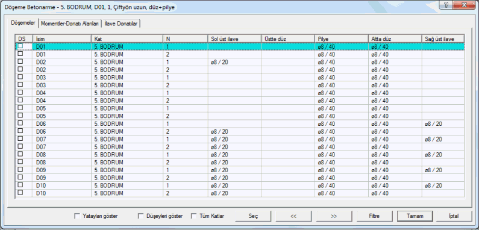Screen dimensions: 479x230
Task: Click the Sağ üst ilave column header
Action: 443,39
